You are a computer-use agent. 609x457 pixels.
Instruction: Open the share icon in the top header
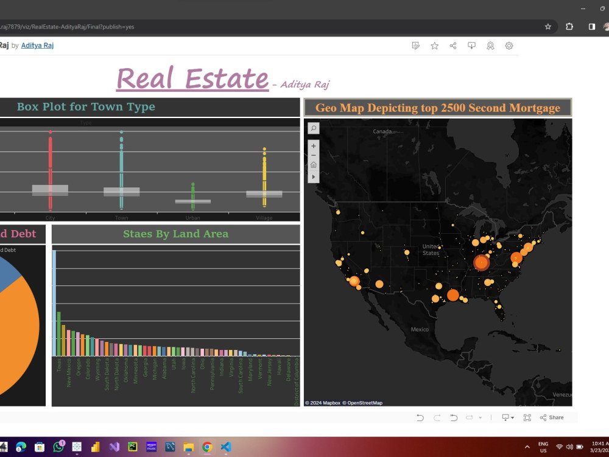click(452, 46)
